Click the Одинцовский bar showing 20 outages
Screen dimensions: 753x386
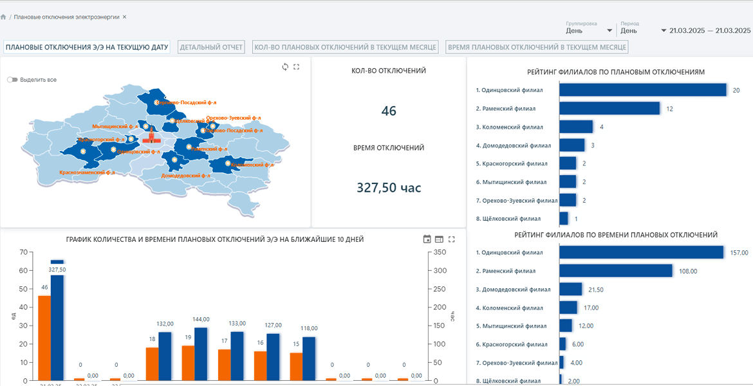(x=643, y=90)
